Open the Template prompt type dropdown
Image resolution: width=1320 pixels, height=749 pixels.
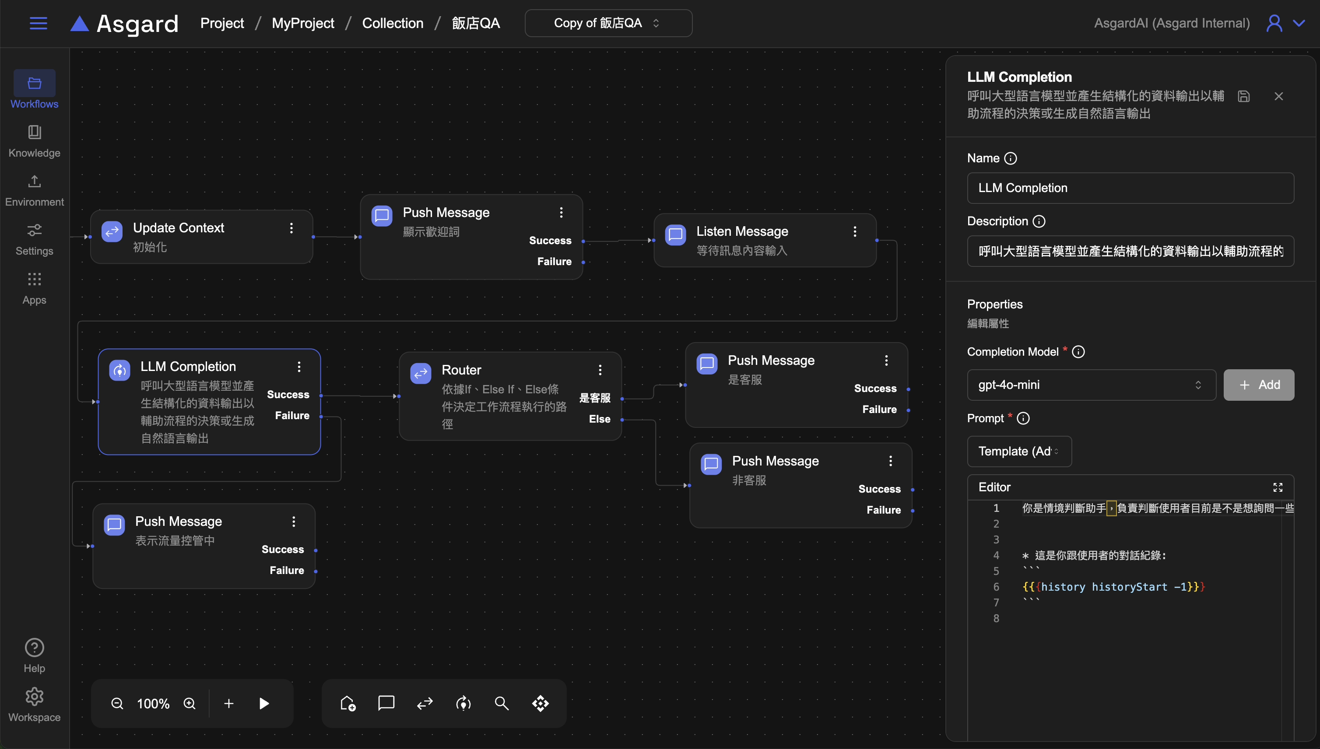[1019, 451]
